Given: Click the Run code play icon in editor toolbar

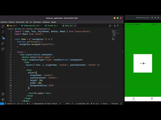Looking at the screenshot, I should [110, 26].
